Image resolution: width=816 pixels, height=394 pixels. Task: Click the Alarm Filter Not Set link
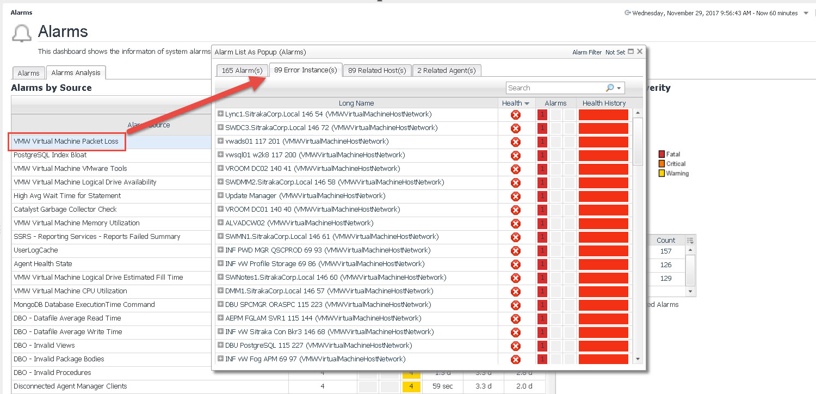598,52
